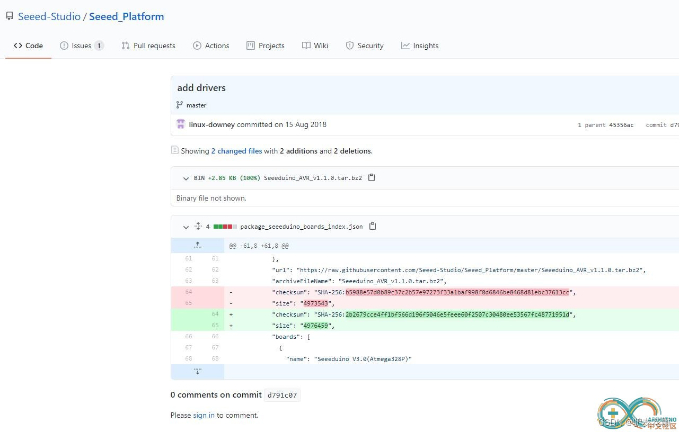The image size is (679, 432).
Task: Collapse the Seeeduino_AVR_v1.1.0.tar.bz2 file diff
Action: point(186,178)
